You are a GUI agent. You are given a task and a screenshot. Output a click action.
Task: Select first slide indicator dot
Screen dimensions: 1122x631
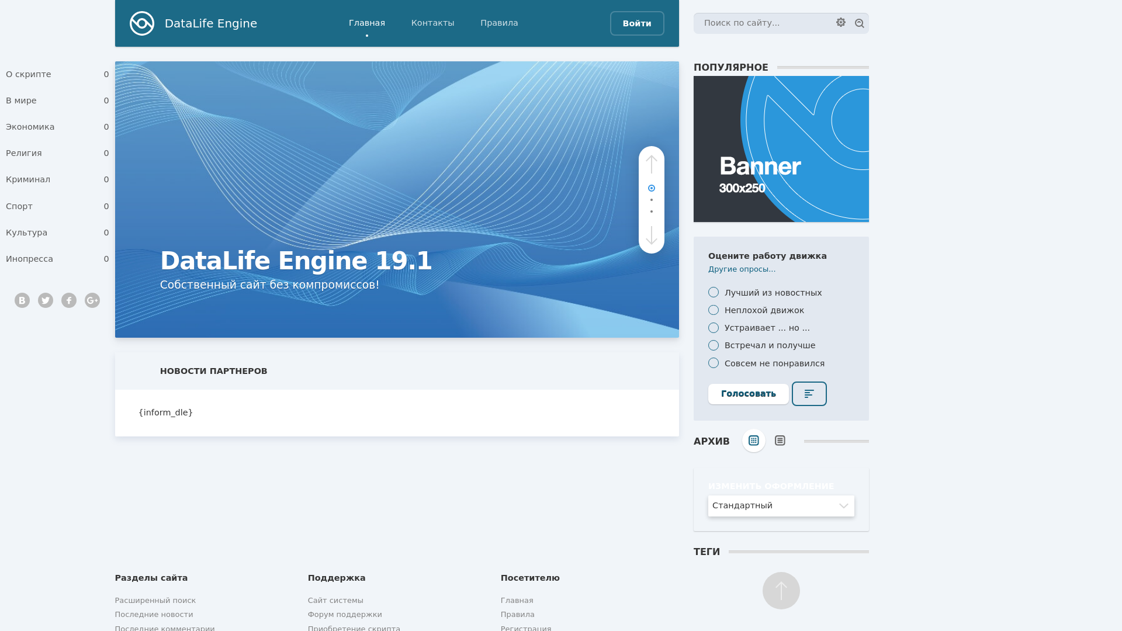pos(652,188)
